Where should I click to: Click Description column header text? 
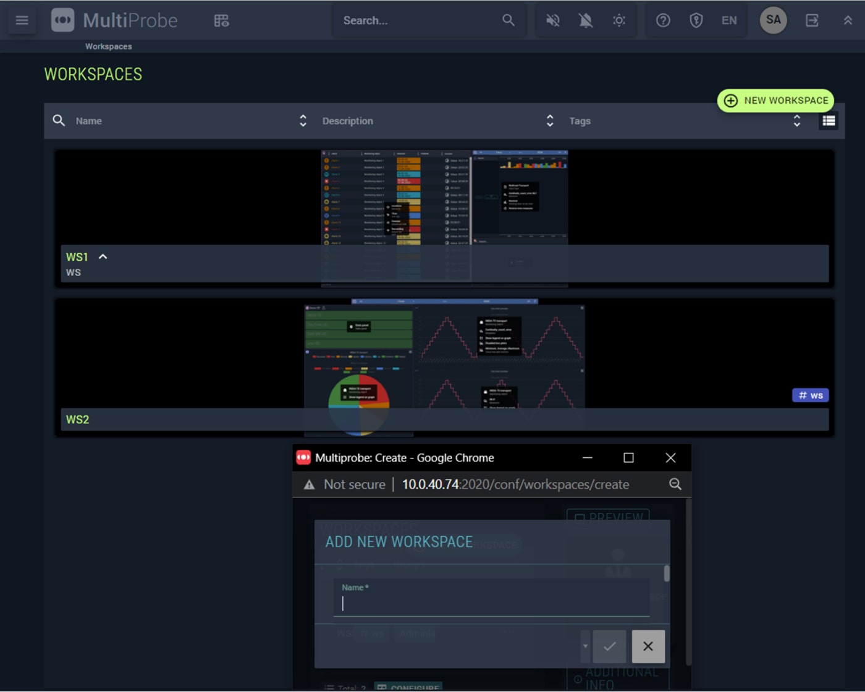click(x=347, y=121)
